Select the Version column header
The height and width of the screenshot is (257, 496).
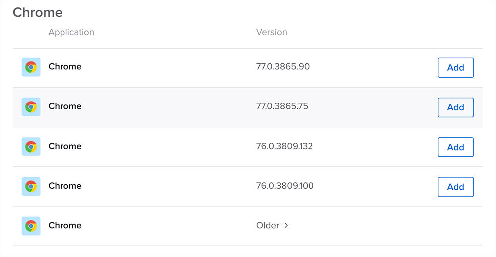point(272,32)
